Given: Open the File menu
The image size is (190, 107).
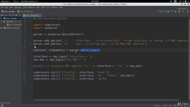Looking at the screenshot, I should pyautogui.click(x=2, y=7).
